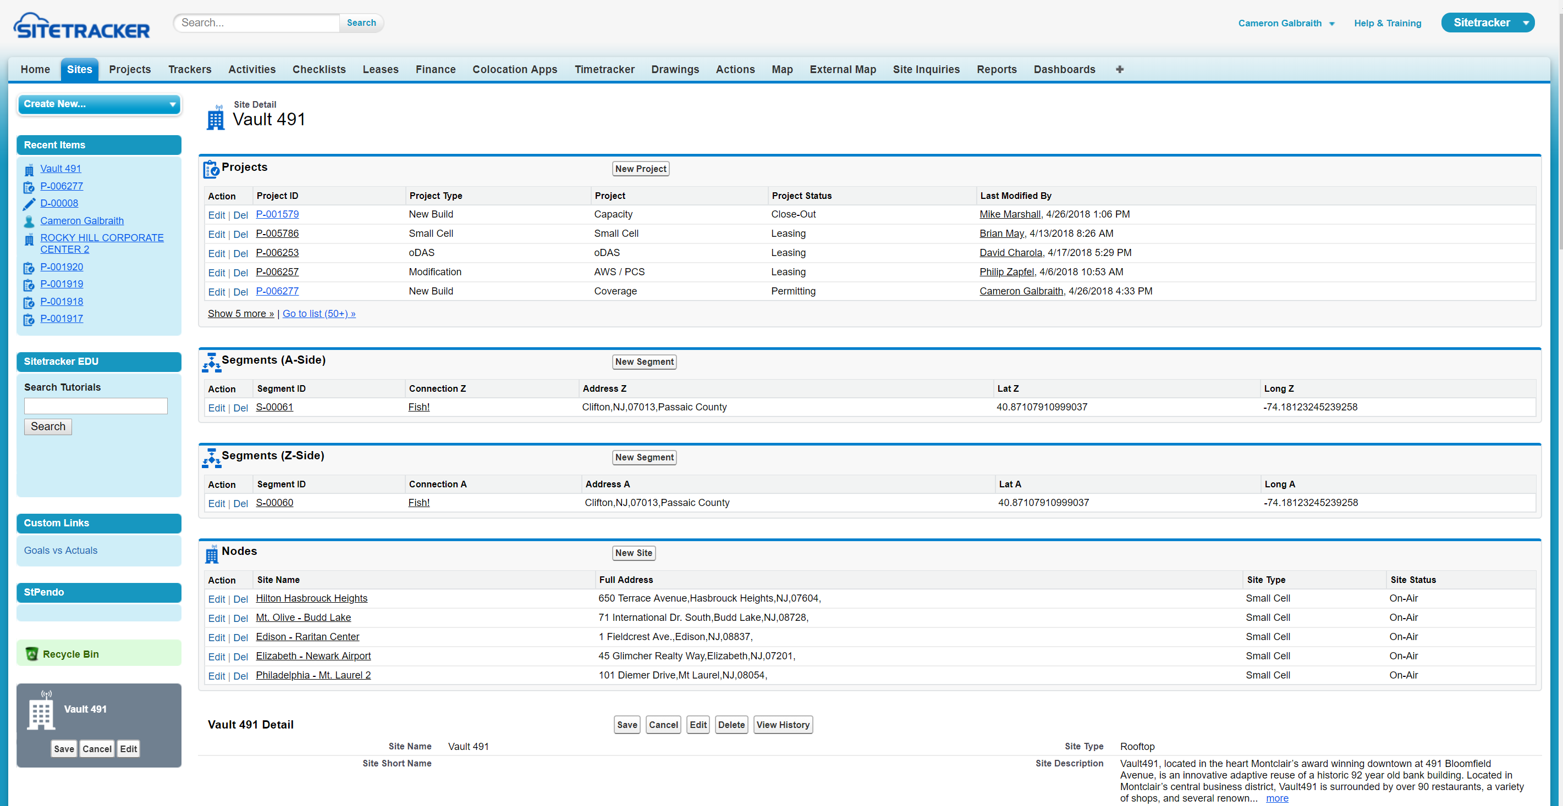The image size is (1563, 806).
Task: Expand the Create New dropdown
Action: pos(100,104)
